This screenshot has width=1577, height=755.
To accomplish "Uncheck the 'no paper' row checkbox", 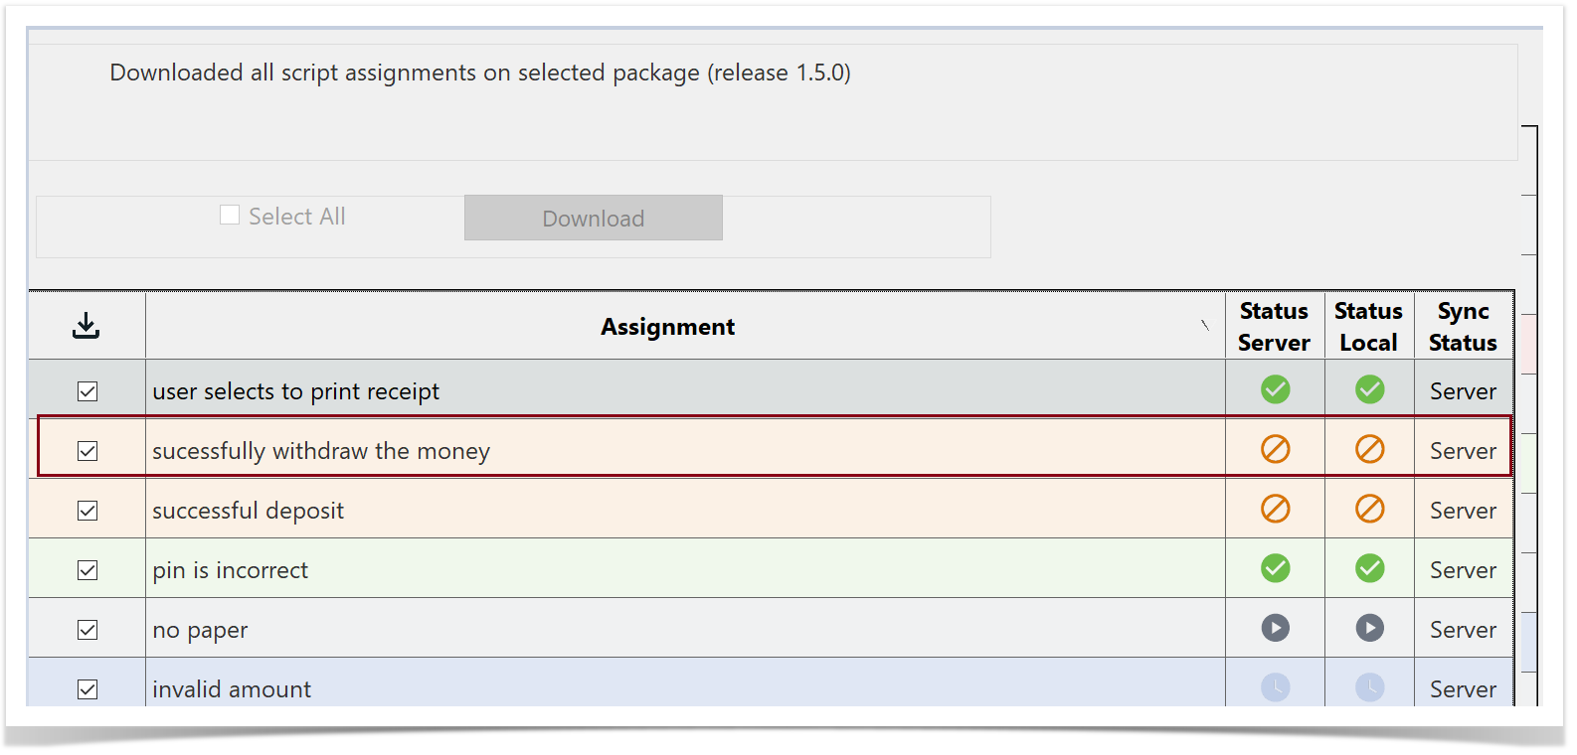I will coord(88,630).
